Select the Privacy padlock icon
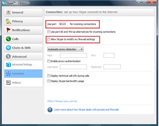The width and height of the screenshot is (159, 126). tap(8, 21)
